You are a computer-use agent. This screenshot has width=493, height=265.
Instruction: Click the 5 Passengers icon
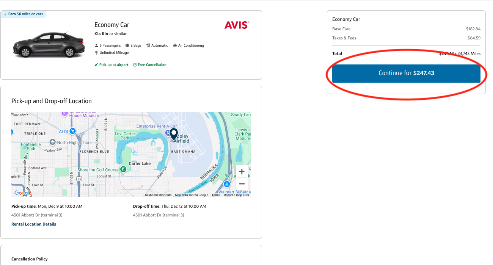click(96, 45)
